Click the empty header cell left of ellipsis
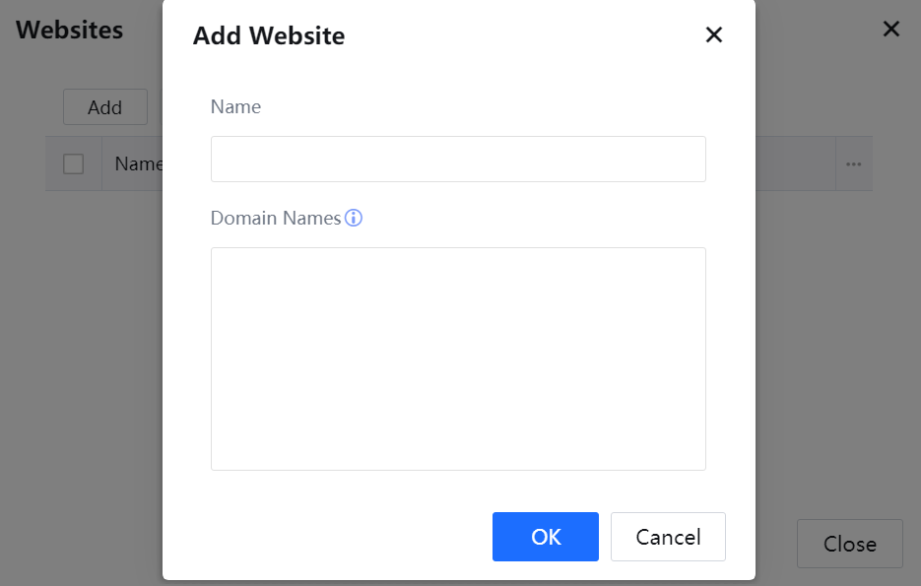The height and width of the screenshot is (586, 921). coord(795,164)
